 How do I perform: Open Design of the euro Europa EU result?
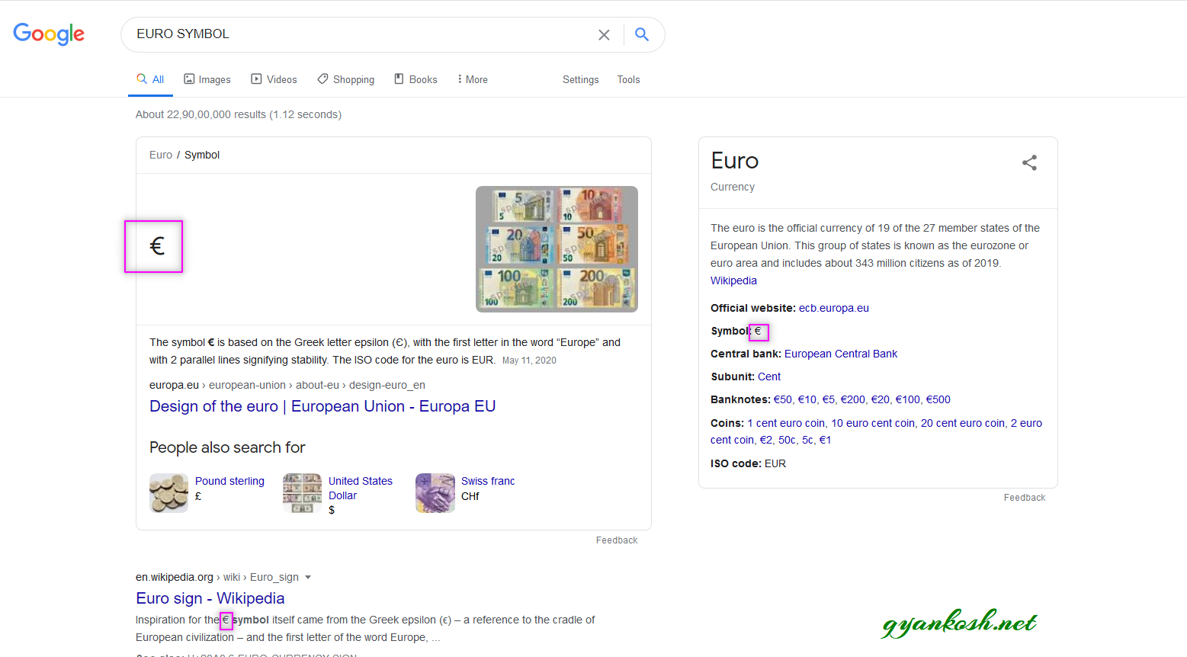click(x=322, y=406)
